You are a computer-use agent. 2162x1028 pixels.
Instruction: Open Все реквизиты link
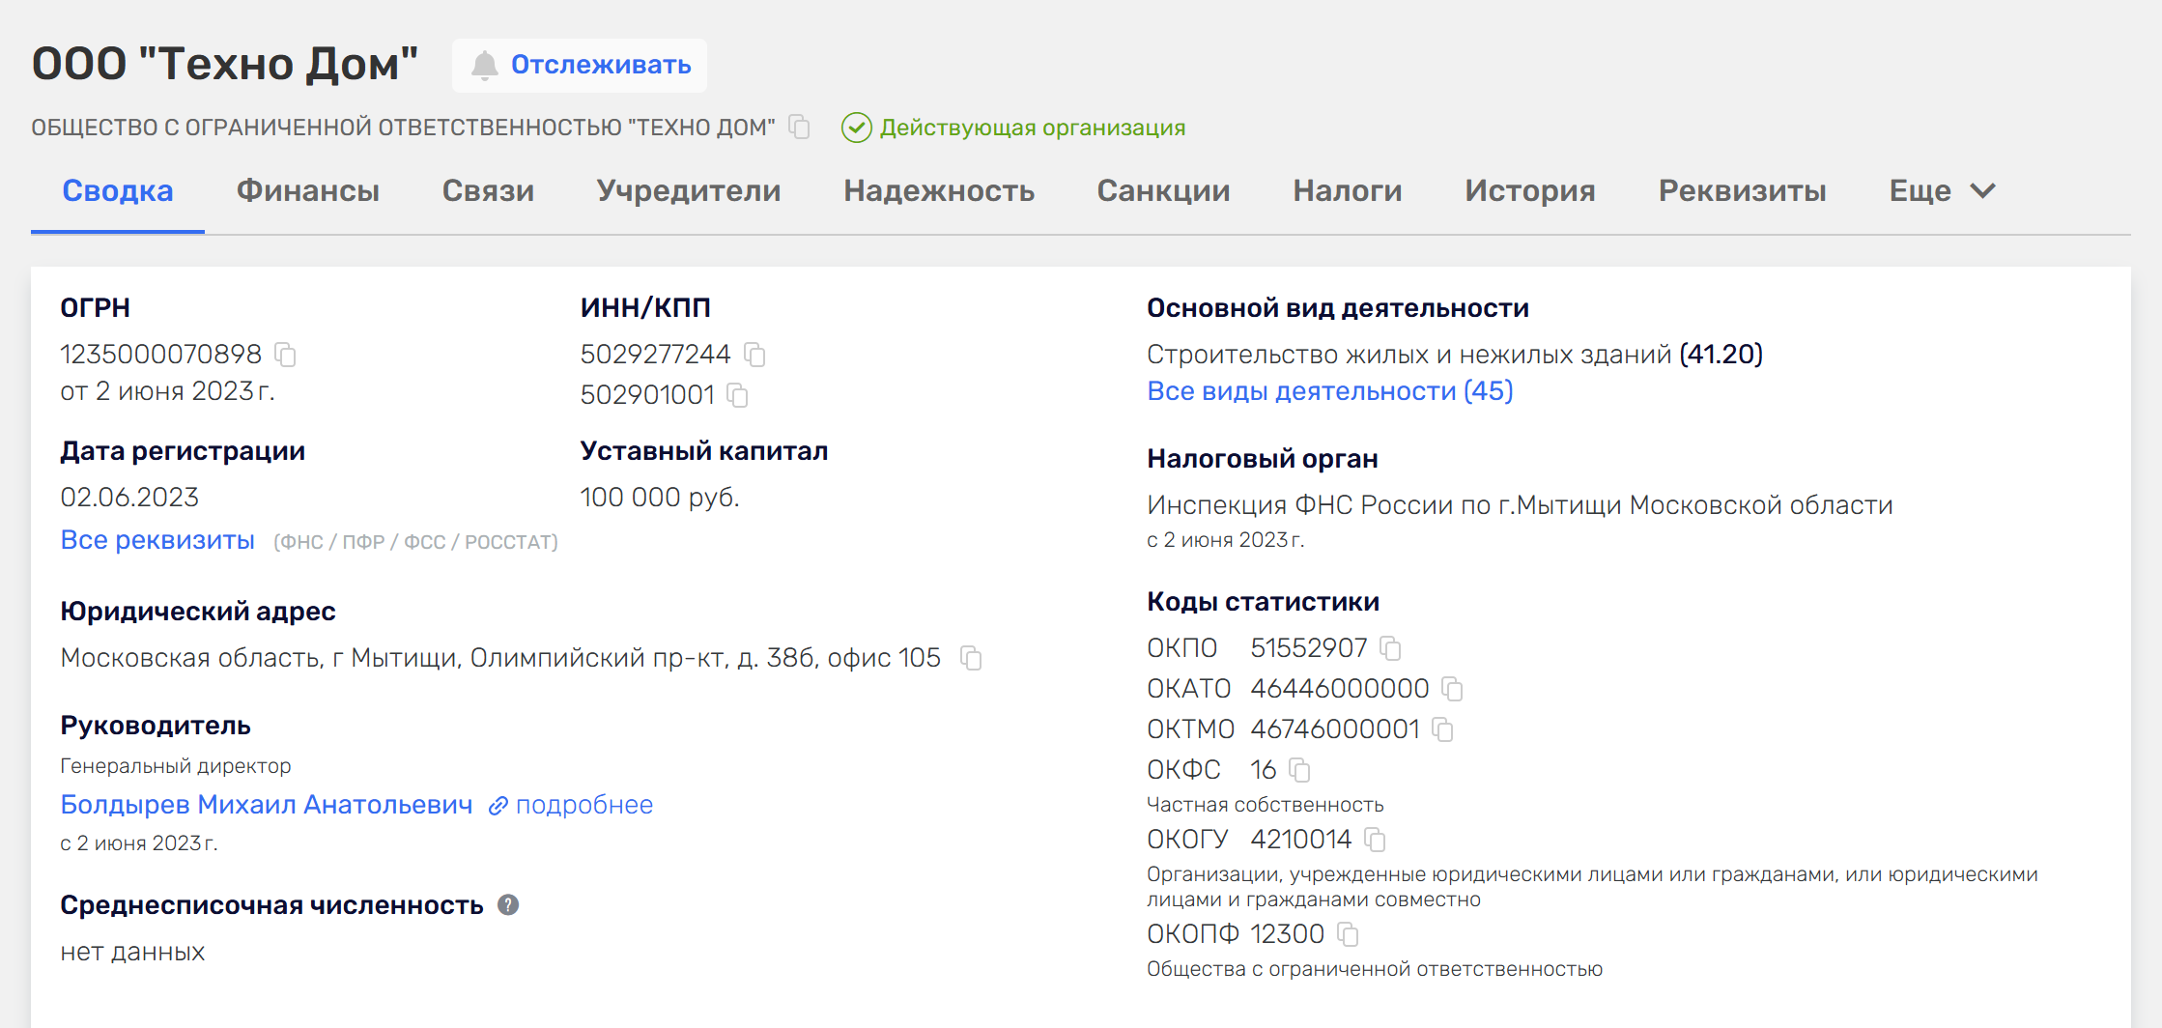tap(157, 540)
